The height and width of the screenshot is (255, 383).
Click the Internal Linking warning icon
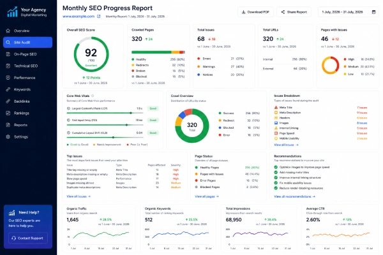click(276, 128)
